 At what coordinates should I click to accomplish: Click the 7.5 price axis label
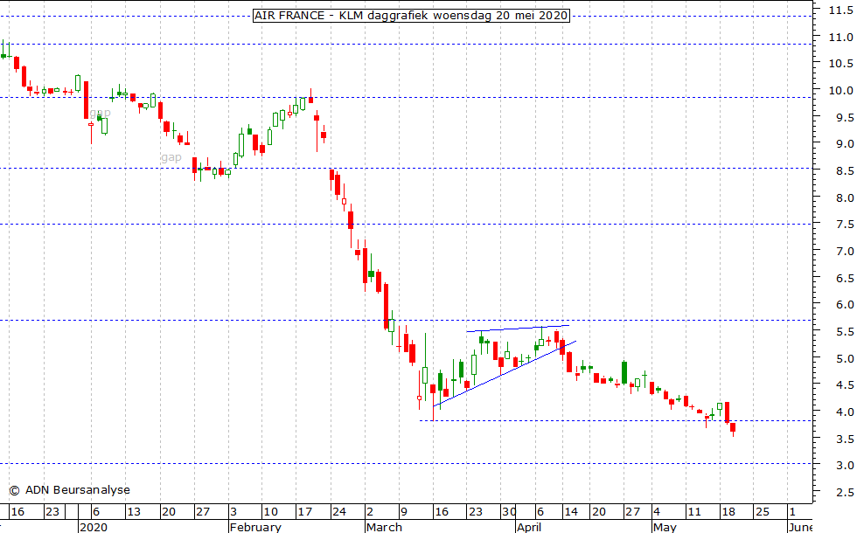pos(845,224)
